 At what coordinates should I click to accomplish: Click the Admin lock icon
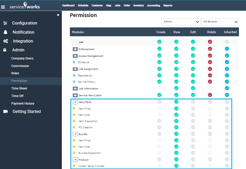click(x=5, y=50)
